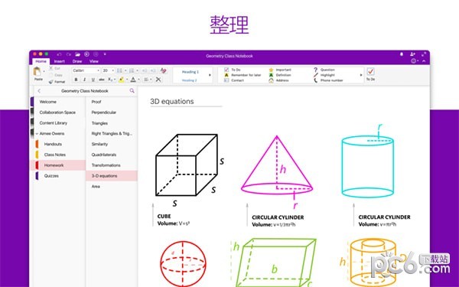Click the open notebook folder icon
Image resolution: width=459 pixels, height=287 pixels.
point(77,54)
